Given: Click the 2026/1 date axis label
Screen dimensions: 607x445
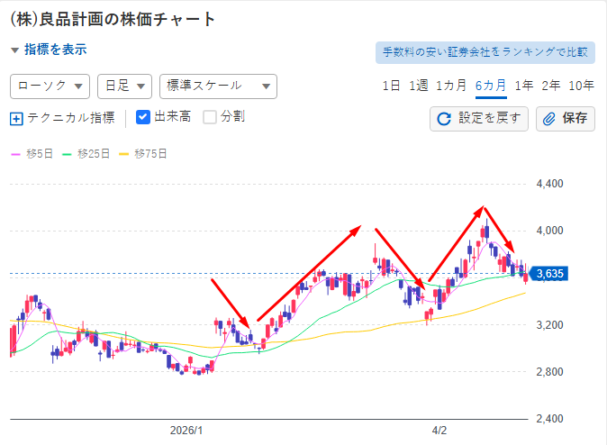Looking at the screenshot, I should click(186, 431).
